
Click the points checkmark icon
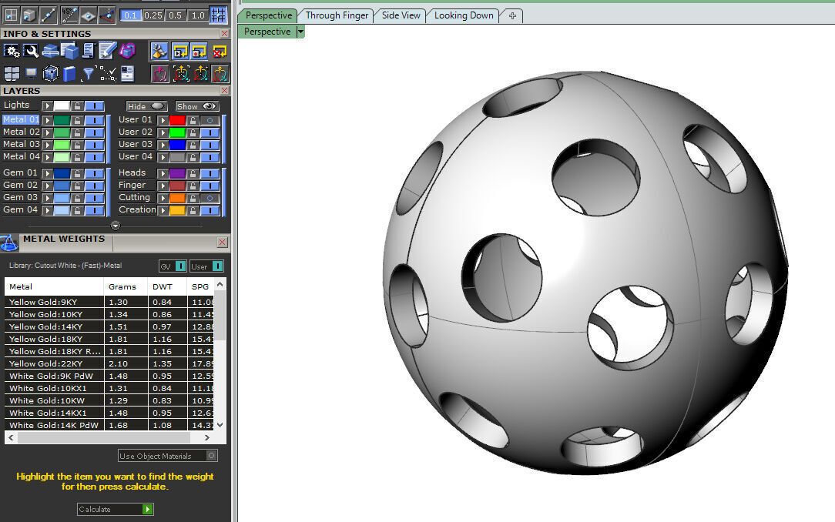point(108,73)
